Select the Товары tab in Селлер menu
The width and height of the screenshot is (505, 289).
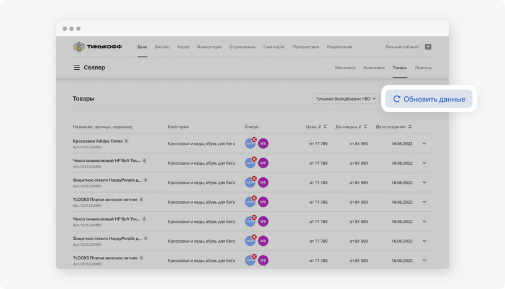click(x=400, y=67)
